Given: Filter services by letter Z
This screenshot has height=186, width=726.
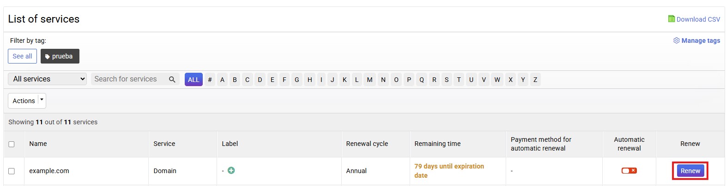Looking at the screenshot, I should click(x=535, y=80).
